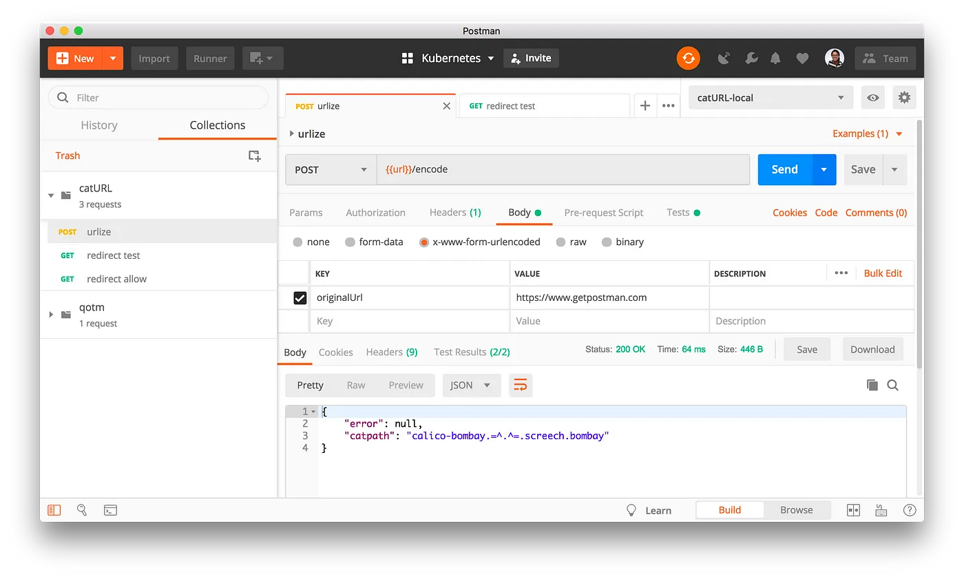This screenshot has height=579, width=964.
Task: Open the tab options three-dots menu
Action: [x=668, y=105]
